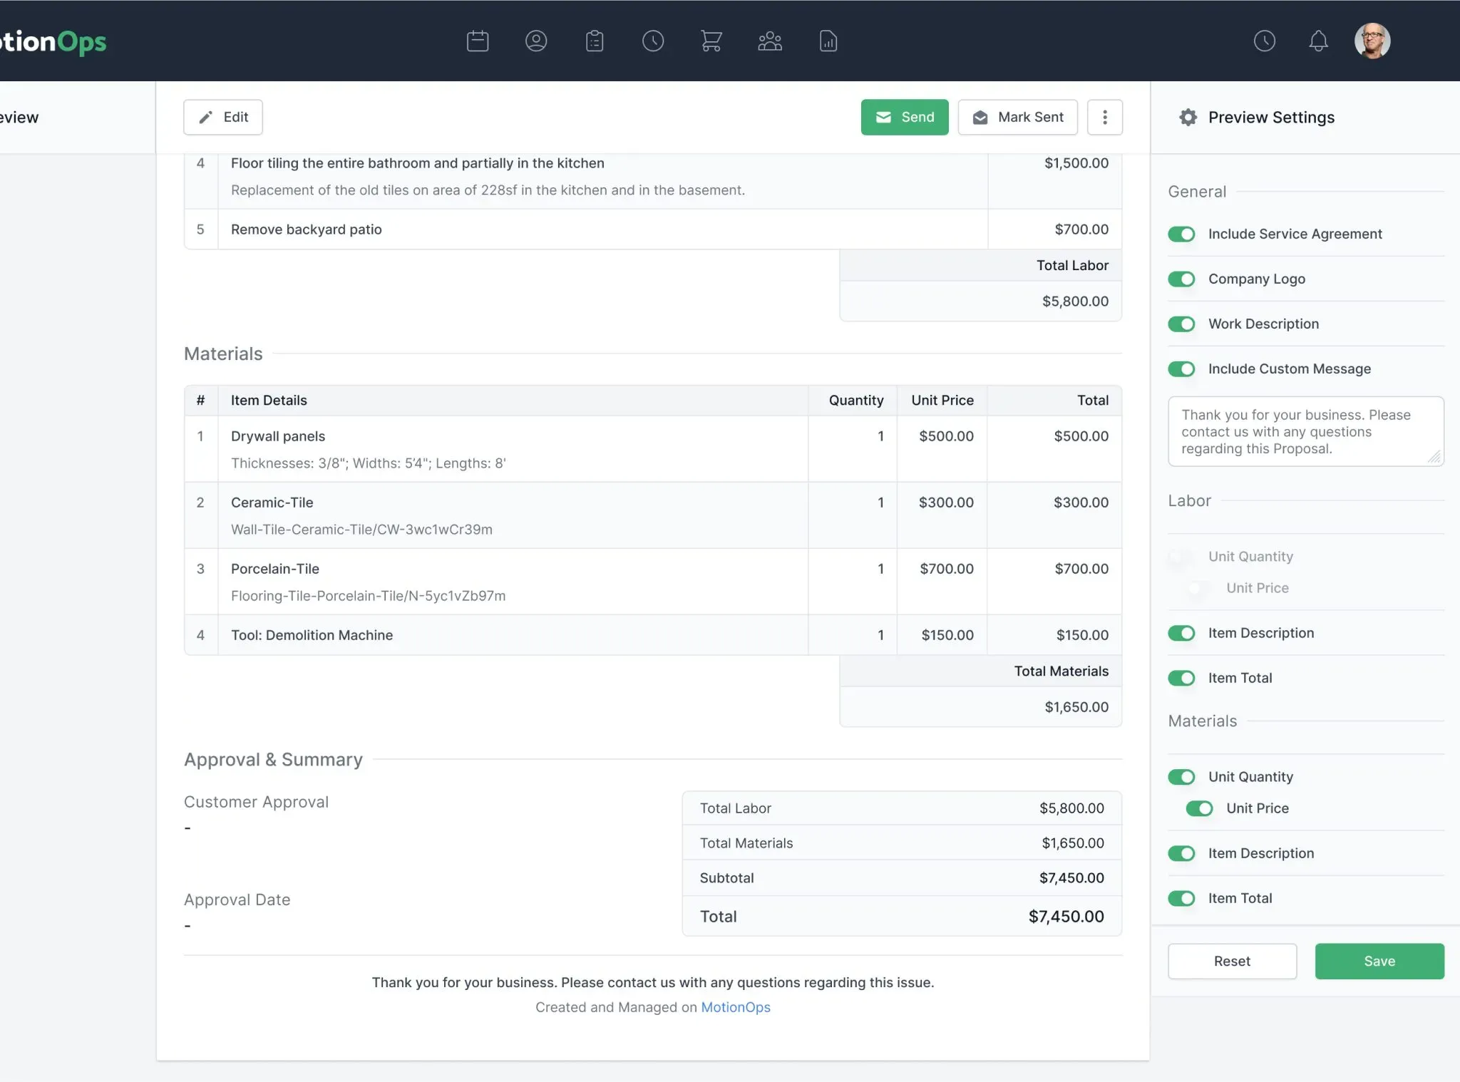
Task: Toggle Include Service Agreement switch
Action: [1181, 234]
